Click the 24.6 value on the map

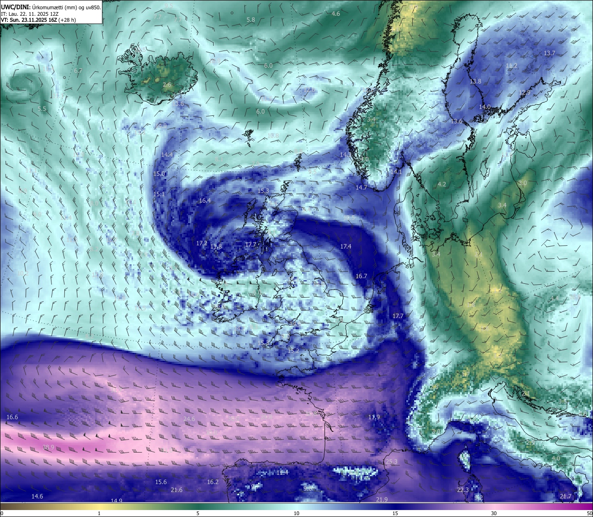(189, 419)
